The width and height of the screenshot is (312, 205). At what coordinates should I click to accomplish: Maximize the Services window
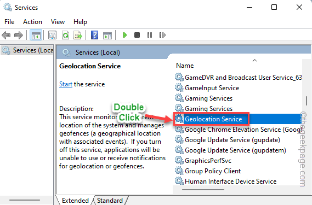274,7
